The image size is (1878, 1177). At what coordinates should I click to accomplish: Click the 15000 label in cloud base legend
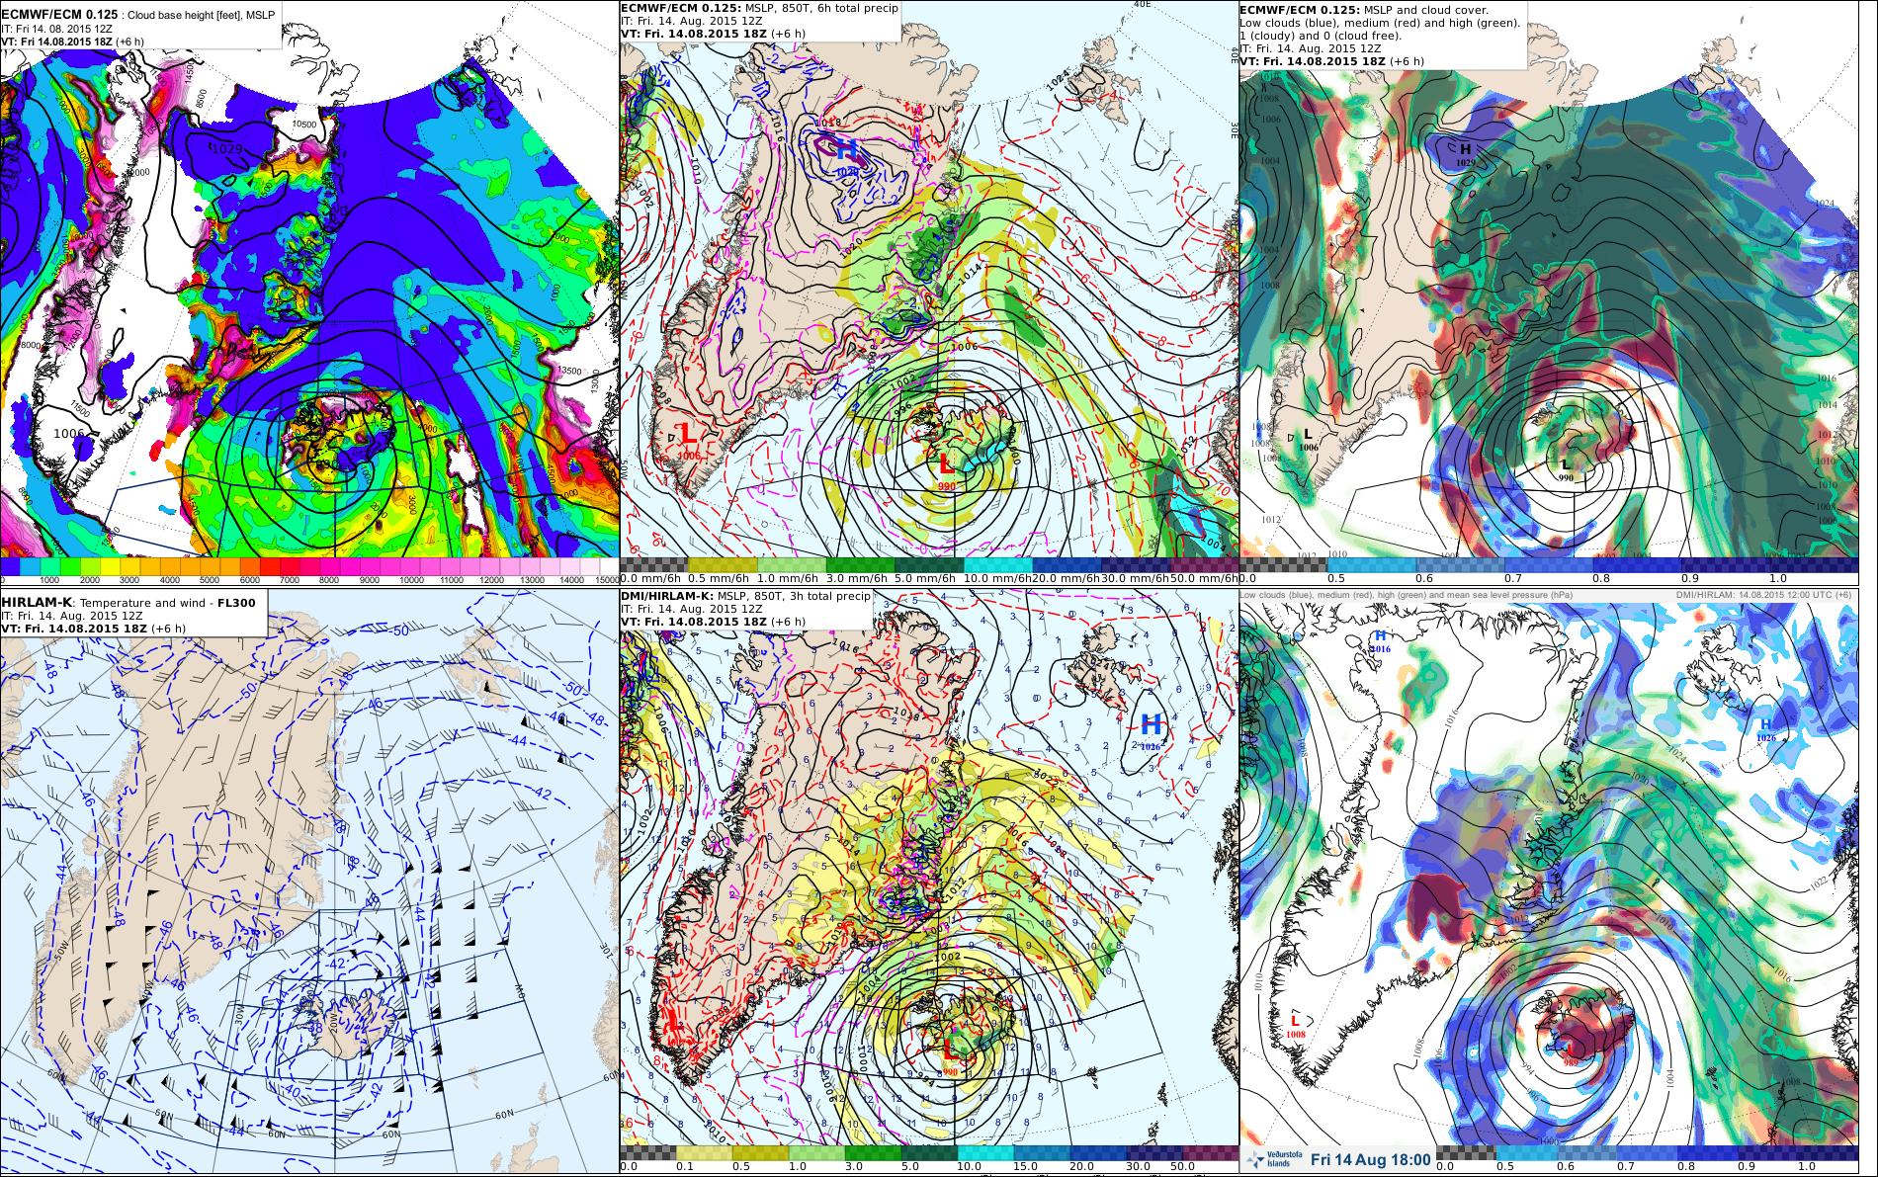point(605,579)
